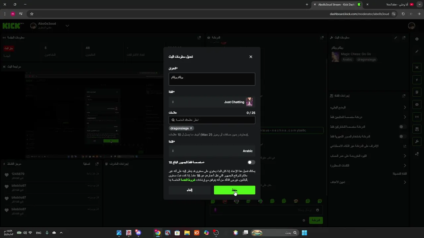
Task: Click the green chat send button
Action: (x=316, y=220)
